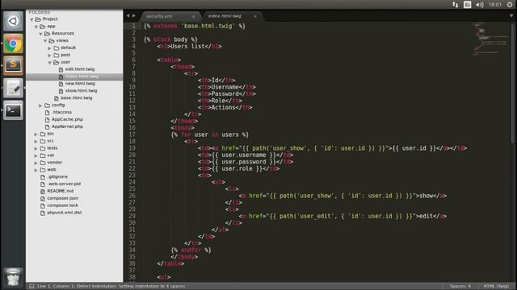Open show.html.twig file
The height and width of the screenshot is (290, 517).
(81, 91)
